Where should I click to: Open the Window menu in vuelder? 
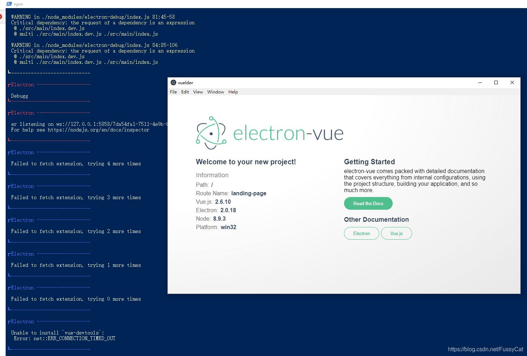click(215, 92)
